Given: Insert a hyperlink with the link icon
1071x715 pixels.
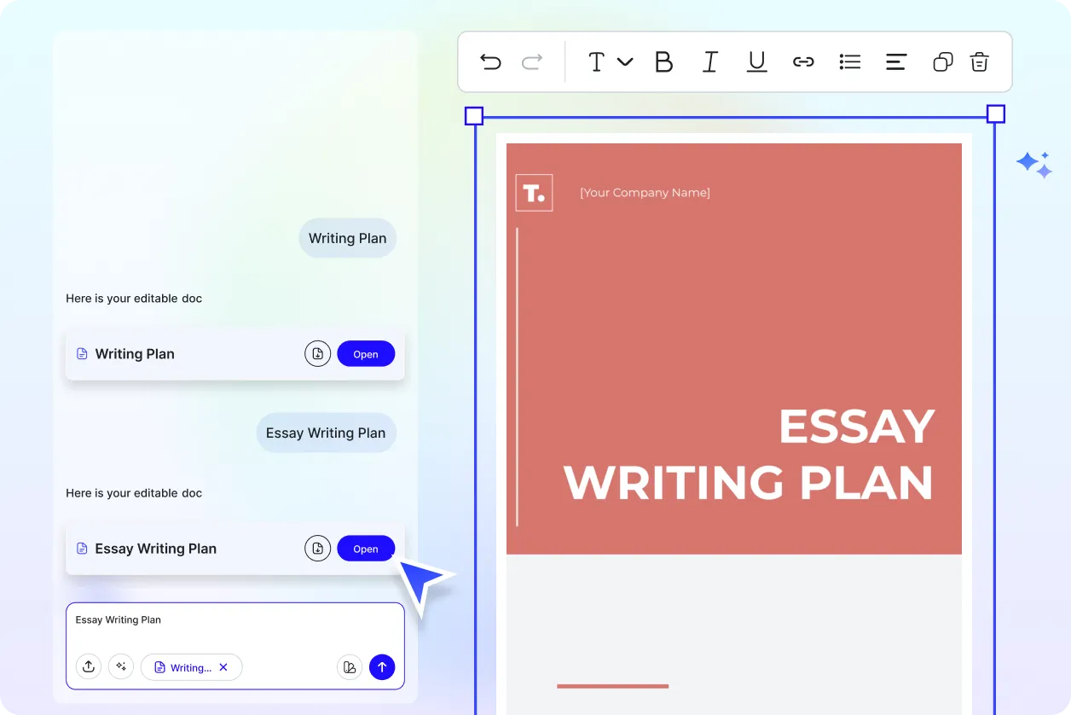Looking at the screenshot, I should 803,61.
